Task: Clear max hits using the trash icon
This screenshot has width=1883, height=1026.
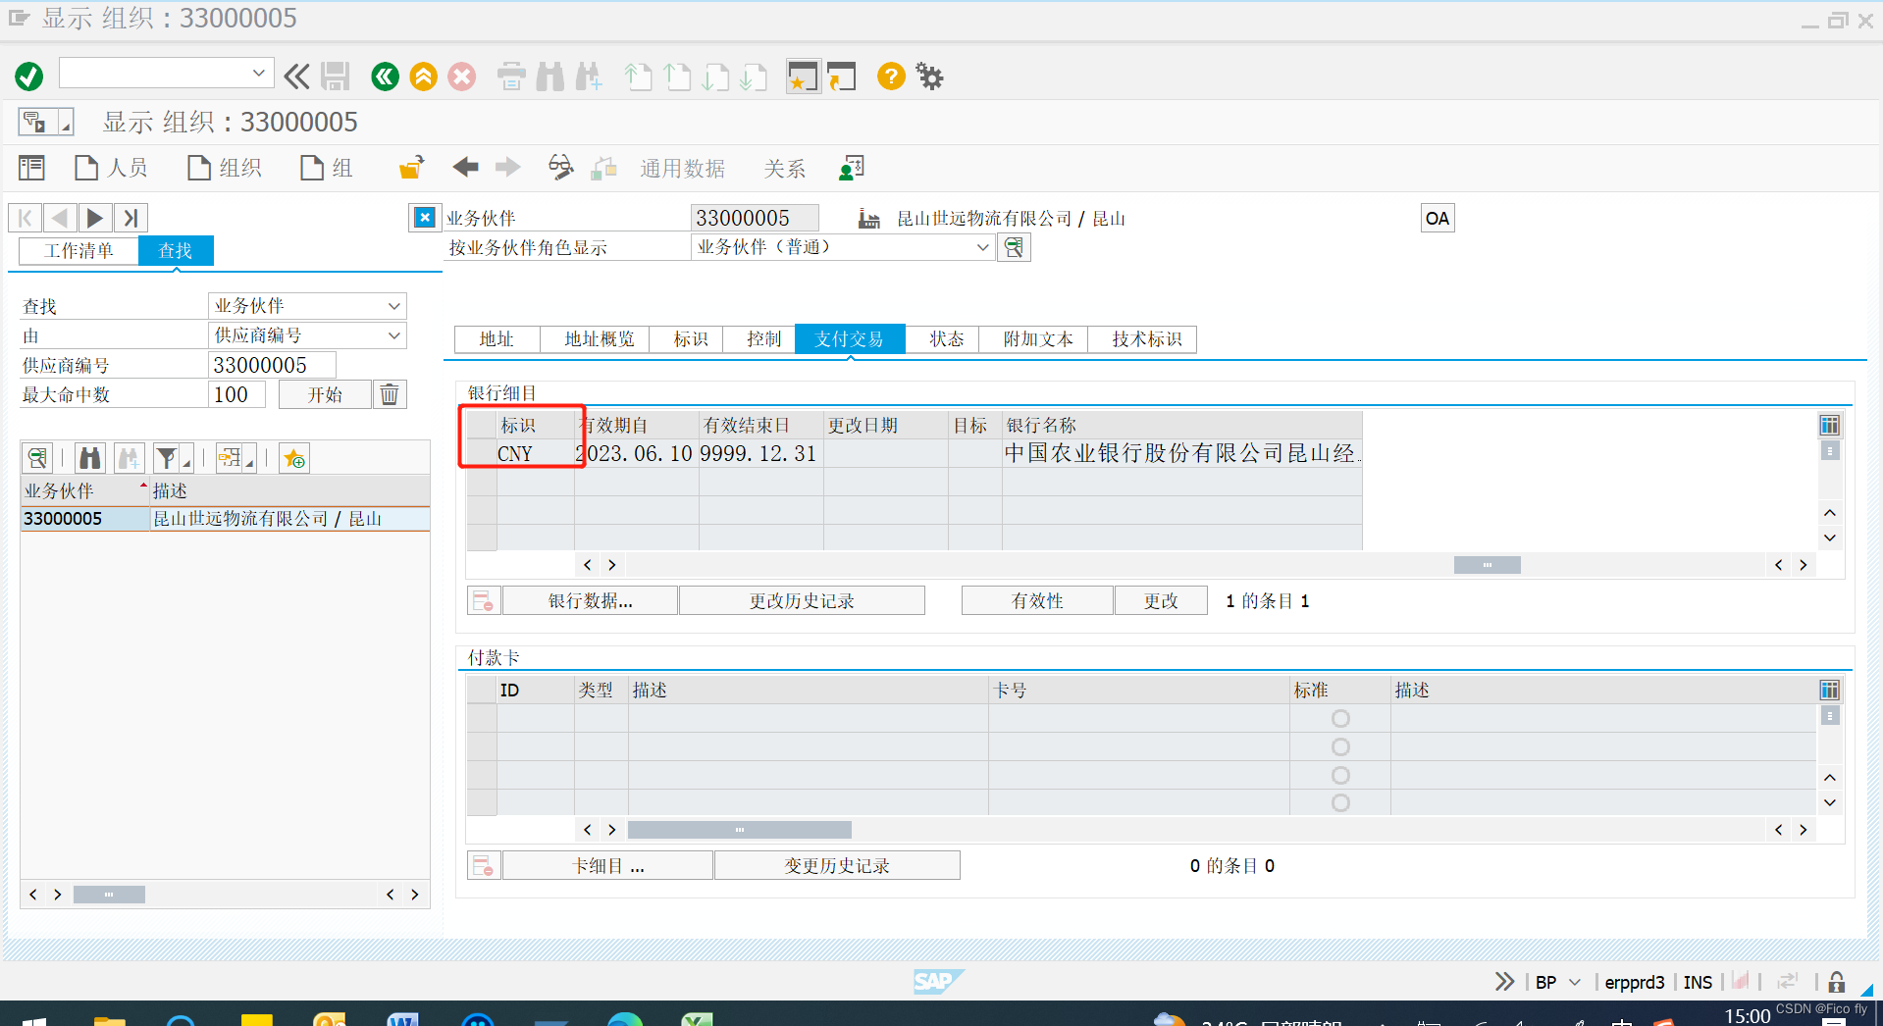Action: pos(389,393)
